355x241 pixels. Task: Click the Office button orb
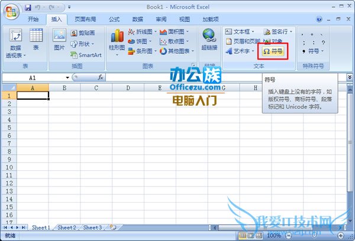[11, 11]
